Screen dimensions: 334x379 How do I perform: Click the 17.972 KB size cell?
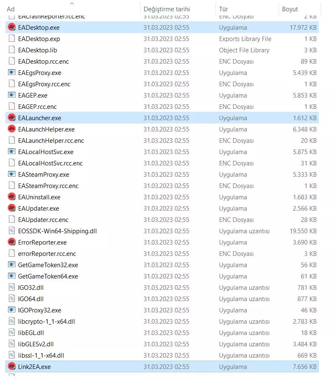coord(303,28)
